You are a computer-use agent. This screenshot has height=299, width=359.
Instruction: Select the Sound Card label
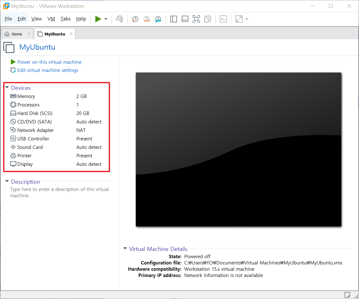pyautogui.click(x=30, y=147)
